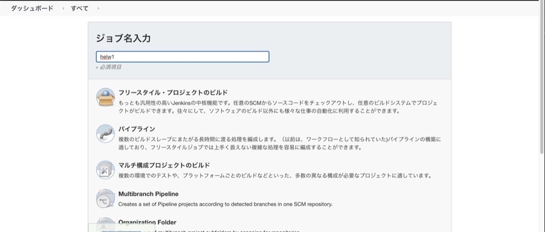Select the multi-configuration project icon

point(105,170)
